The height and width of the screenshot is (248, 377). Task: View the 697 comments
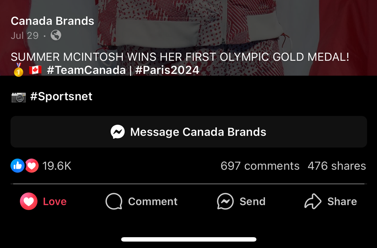[x=260, y=166]
